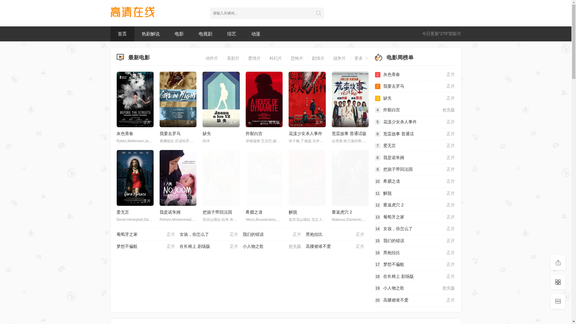Click the search magnifier icon

tap(318, 13)
